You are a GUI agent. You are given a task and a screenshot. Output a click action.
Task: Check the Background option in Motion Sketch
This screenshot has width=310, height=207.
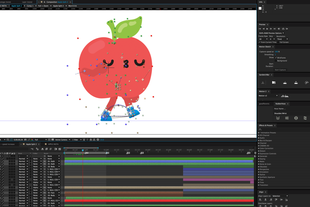(x=276, y=61)
